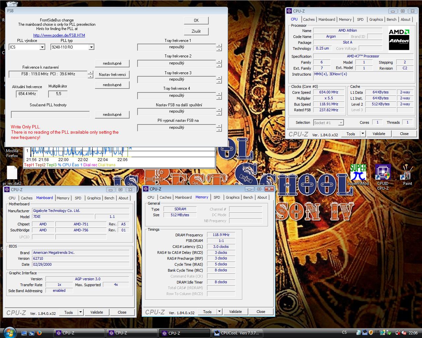Select the pi_rec.dat2 file on desktop

coord(12,176)
